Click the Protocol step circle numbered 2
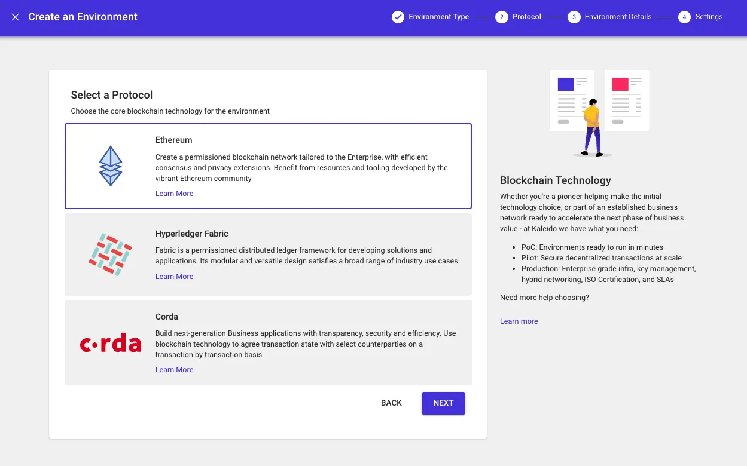This screenshot has height=466, width=747. [x=501, y=17]
